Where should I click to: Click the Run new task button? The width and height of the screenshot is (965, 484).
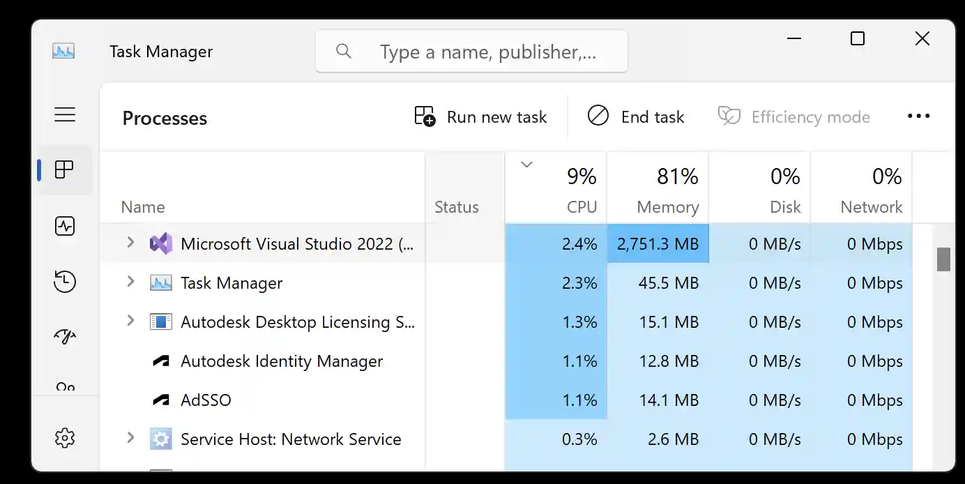[481, 116]
